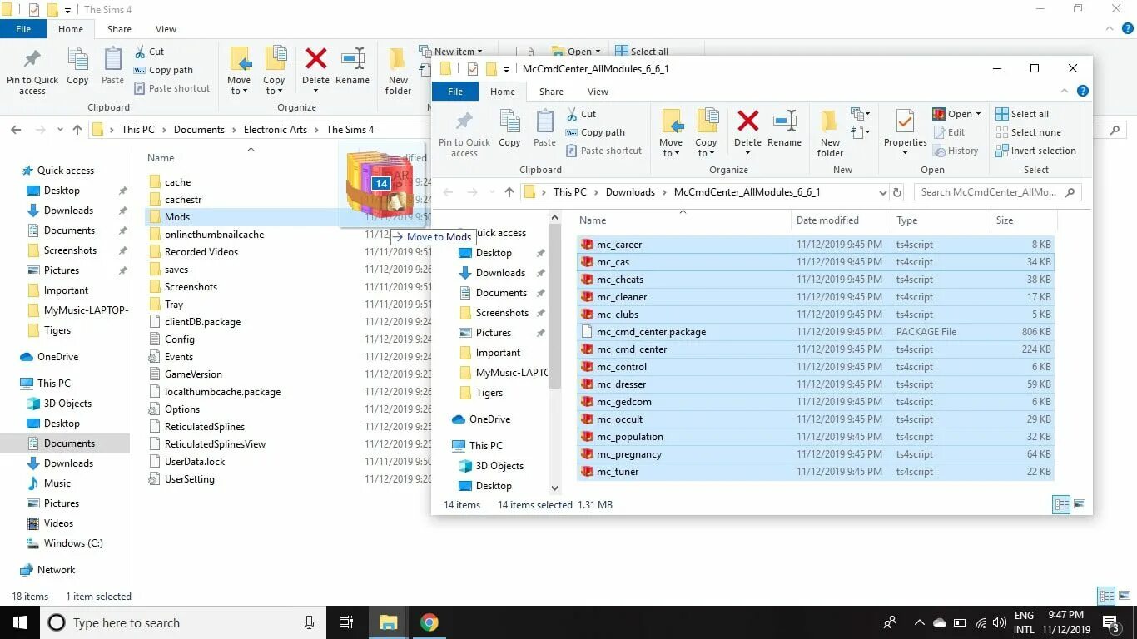Screen dimensions: 1137x639
Task: Click Cut in The Sims 4 window ribbon
Action: pos(149,52)
